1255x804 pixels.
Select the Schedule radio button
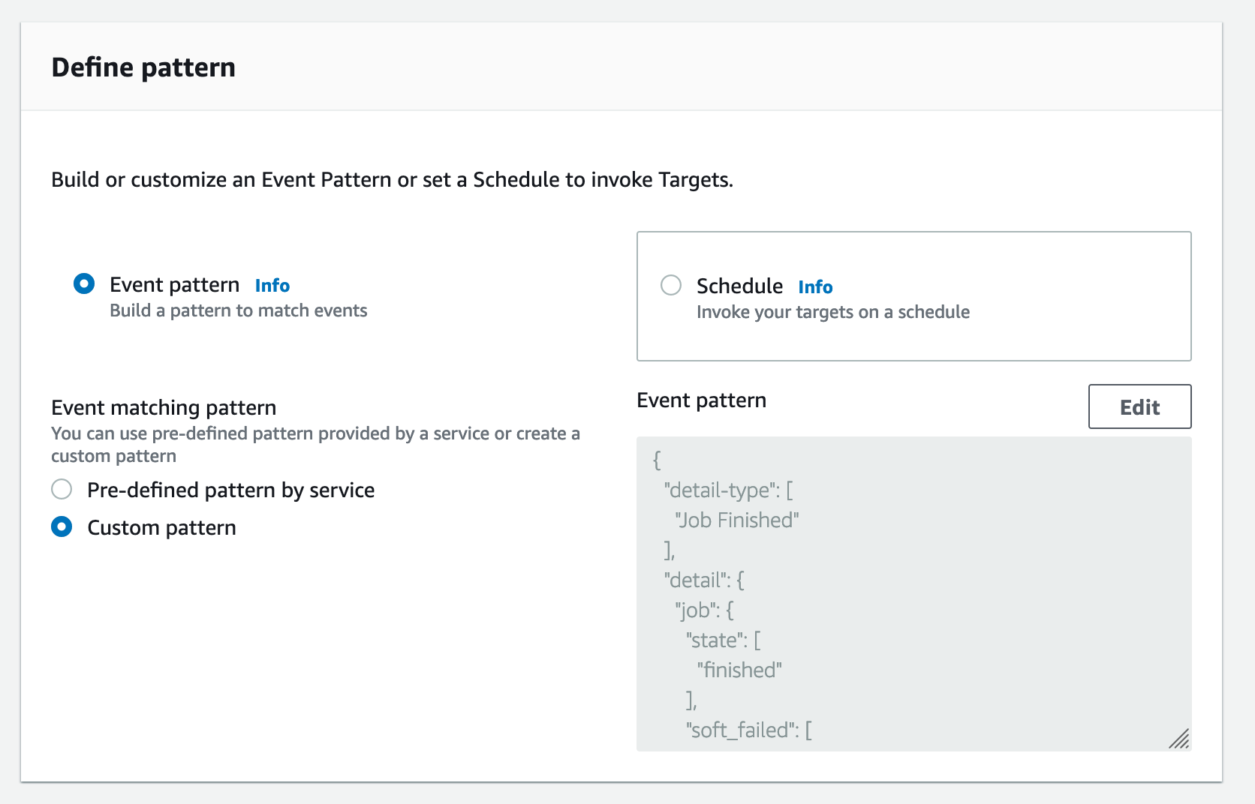[671, 286]
